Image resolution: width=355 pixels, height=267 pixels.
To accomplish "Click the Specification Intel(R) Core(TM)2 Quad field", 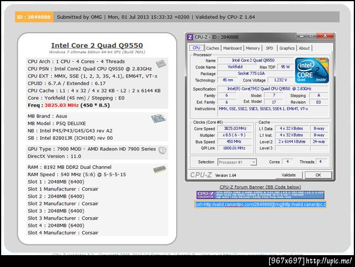I will tap(273, 89).
